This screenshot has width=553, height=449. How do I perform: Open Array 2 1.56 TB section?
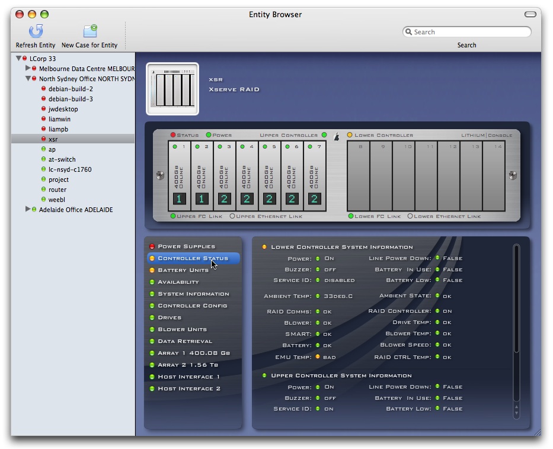pos(193,365)
